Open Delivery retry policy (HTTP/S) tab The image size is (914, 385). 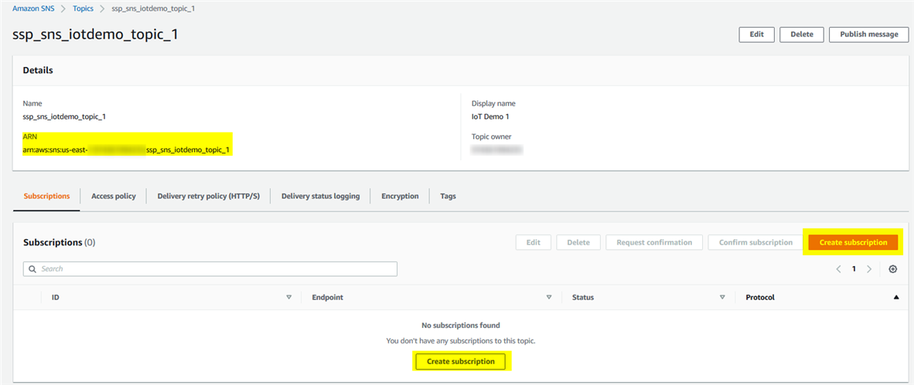[208, 196]
